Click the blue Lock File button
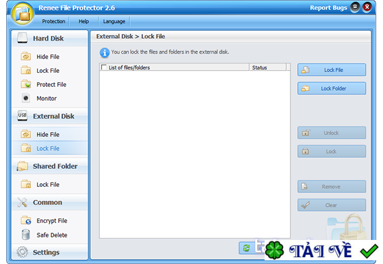383x264 pixels. point(332,70)
